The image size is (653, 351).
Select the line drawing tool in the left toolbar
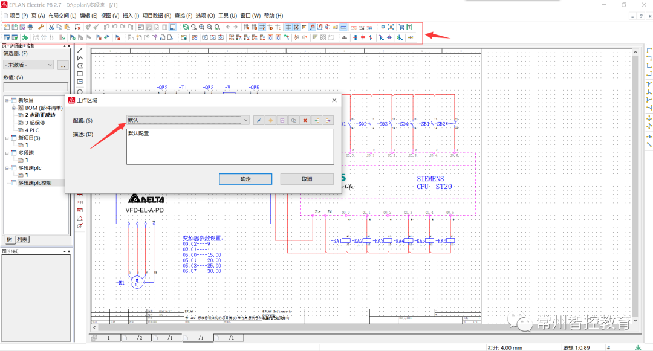(x=80, y=50)
